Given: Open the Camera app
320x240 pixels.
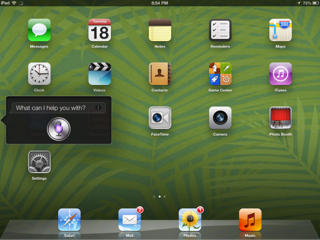Looking at the screenshot, I should pyautogui.click(x=220, y=118).
